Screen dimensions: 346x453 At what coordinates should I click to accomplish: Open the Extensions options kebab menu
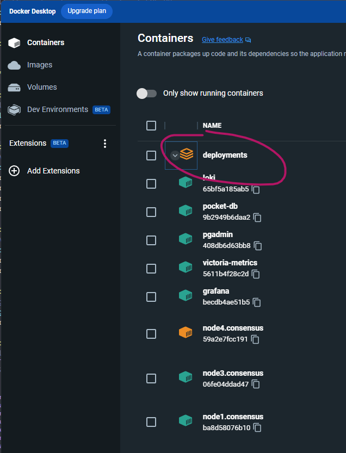point(105,143)
